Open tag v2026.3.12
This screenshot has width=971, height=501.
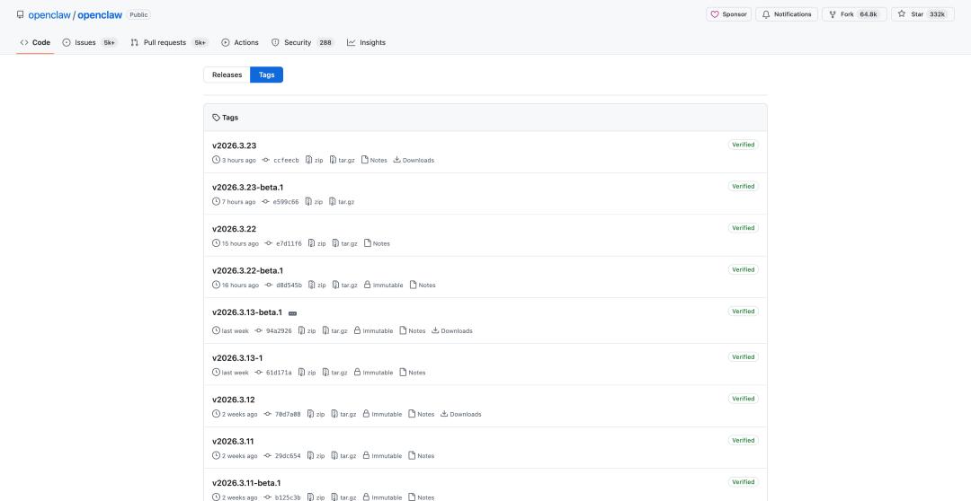pyautogui.click(x=234, y=400)
